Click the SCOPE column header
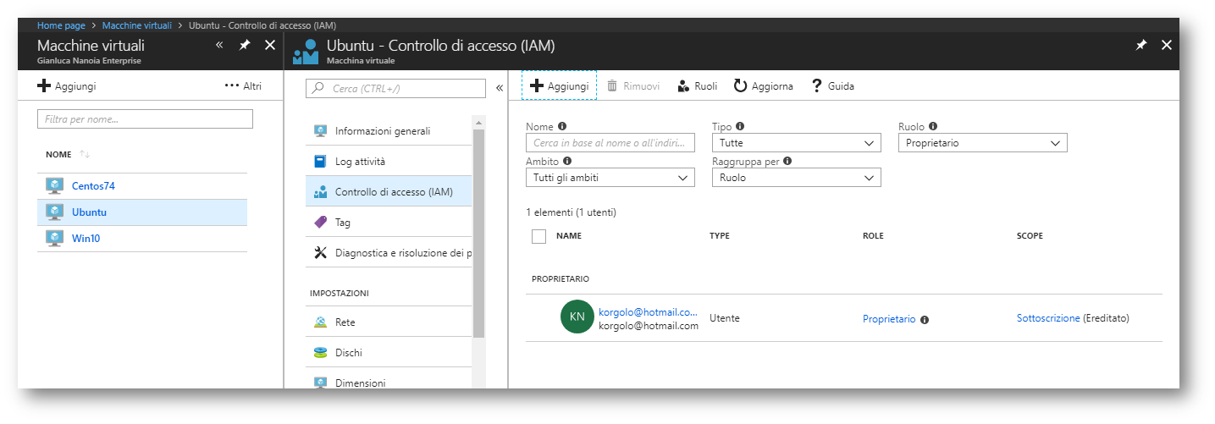Viewport: 1215px width, 424px height. tap(1030, 235)
